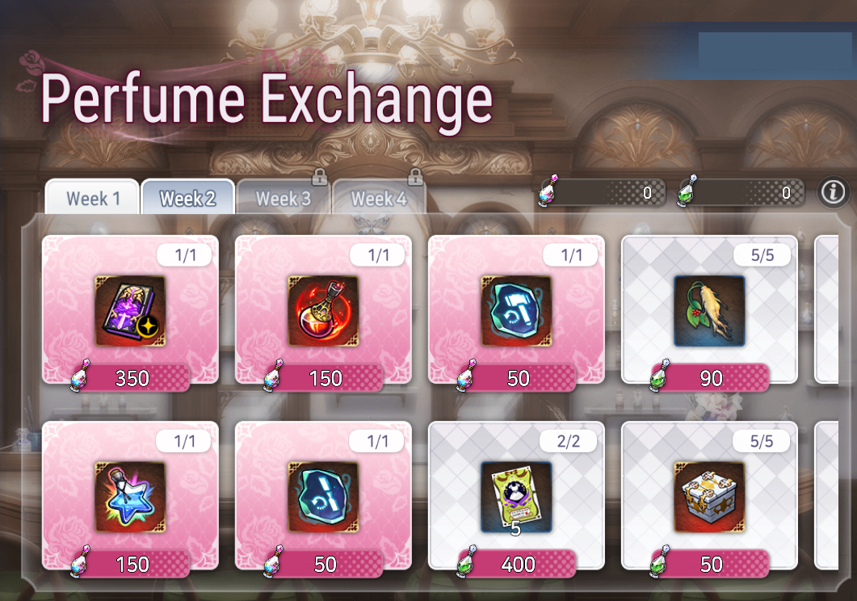The width and height of the screenshot is (857, 601).
Task: Open the locked Week 4 tab
Action: click(x=379, y=197)
